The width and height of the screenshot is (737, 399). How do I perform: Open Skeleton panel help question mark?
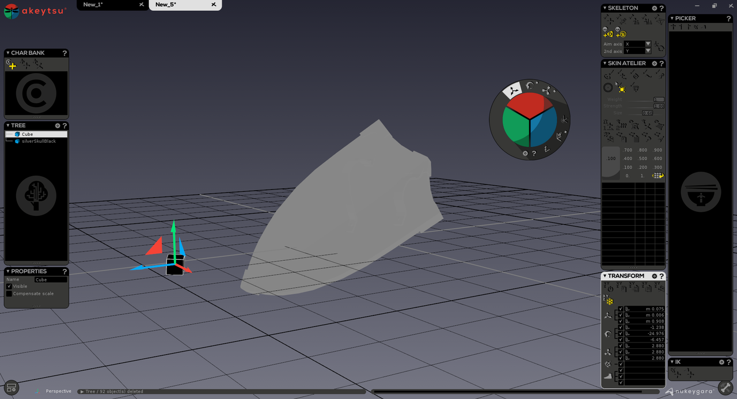click(x=662, y=8)
